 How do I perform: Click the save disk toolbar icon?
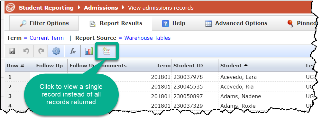click(12, 51)
